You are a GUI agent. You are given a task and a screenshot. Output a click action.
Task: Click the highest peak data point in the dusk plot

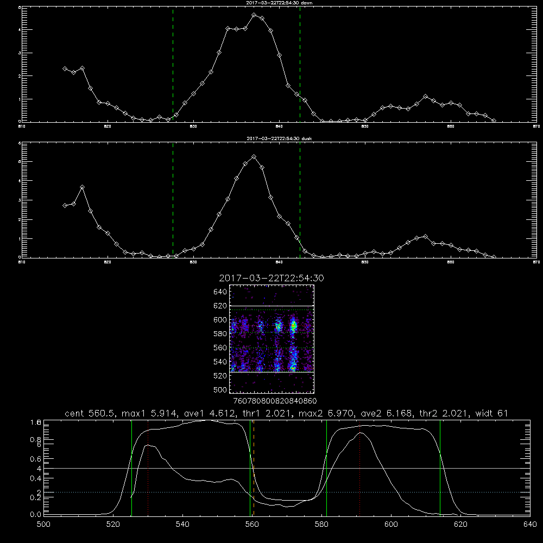pyautogui.click(x=254, y=157)
